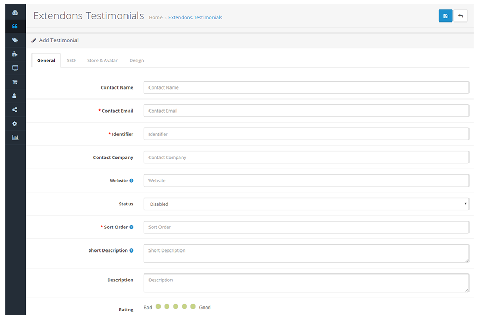Open the Reports chart sidebar icon
This screenshot has height=318, width=480.
tap(15, 137)
